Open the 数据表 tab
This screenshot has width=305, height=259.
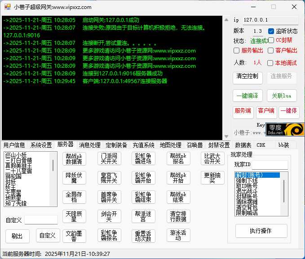(243, 145)
